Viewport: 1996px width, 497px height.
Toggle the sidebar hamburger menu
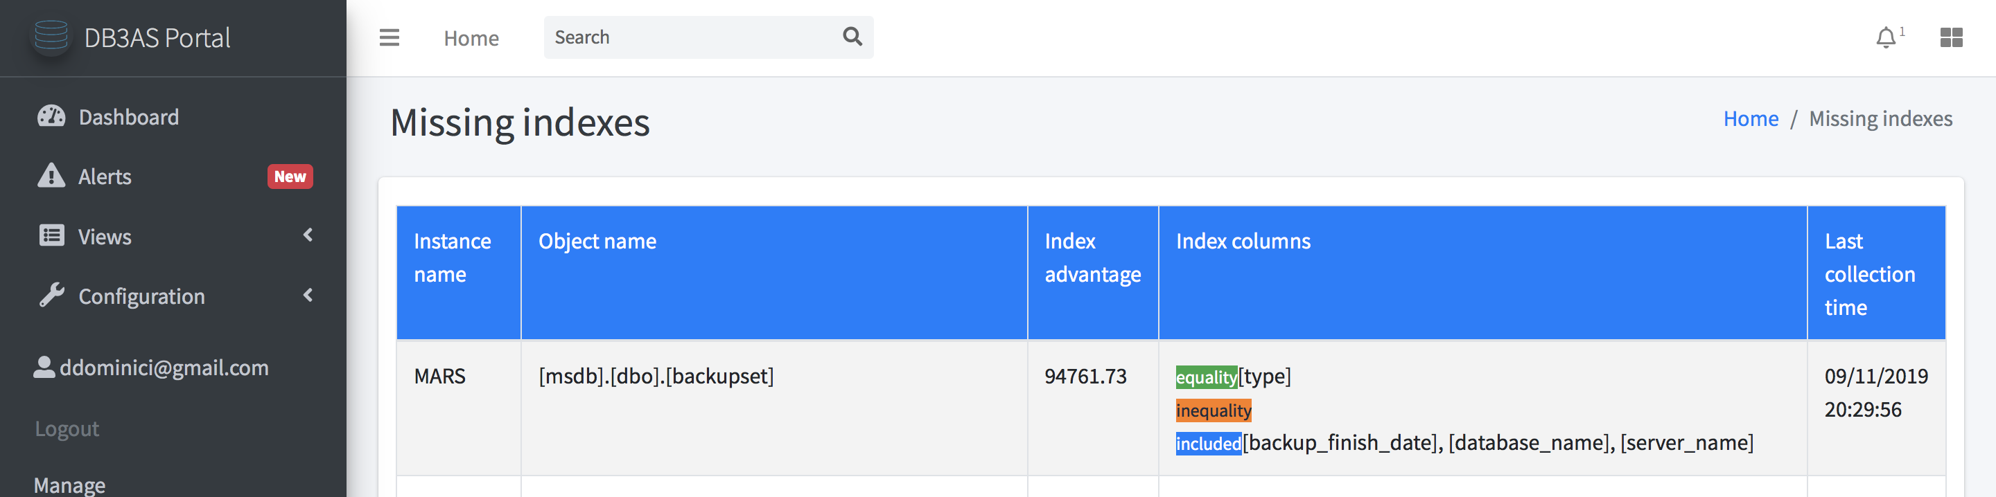(x=389, y=37)
